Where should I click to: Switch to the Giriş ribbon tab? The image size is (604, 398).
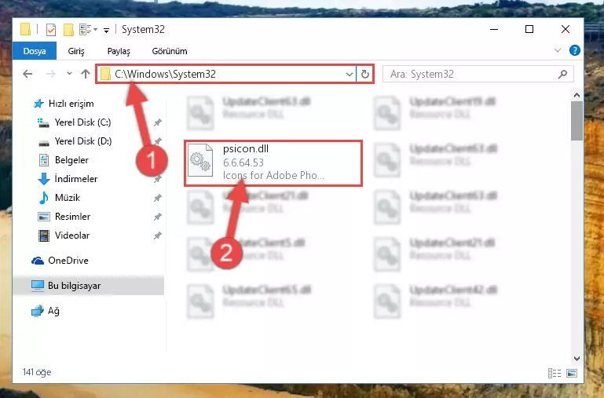(76, 51)
